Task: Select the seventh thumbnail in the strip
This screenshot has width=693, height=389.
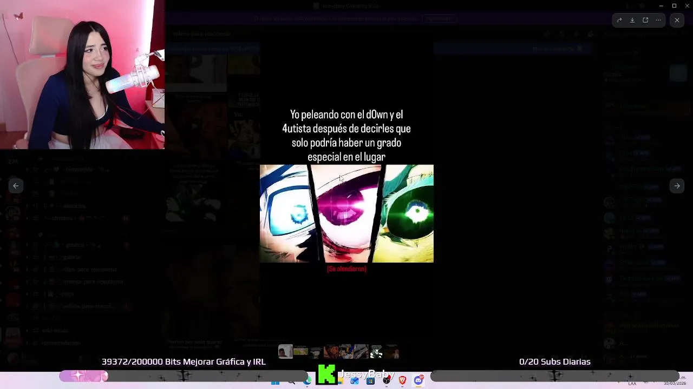Action: 376,352
